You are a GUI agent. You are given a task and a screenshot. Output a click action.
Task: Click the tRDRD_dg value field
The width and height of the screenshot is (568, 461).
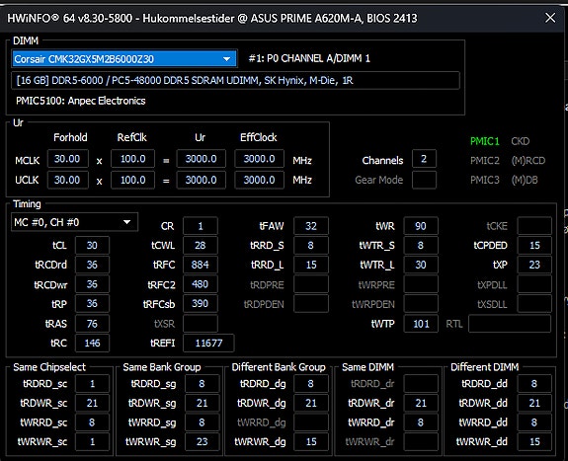(x=311, y=383)
